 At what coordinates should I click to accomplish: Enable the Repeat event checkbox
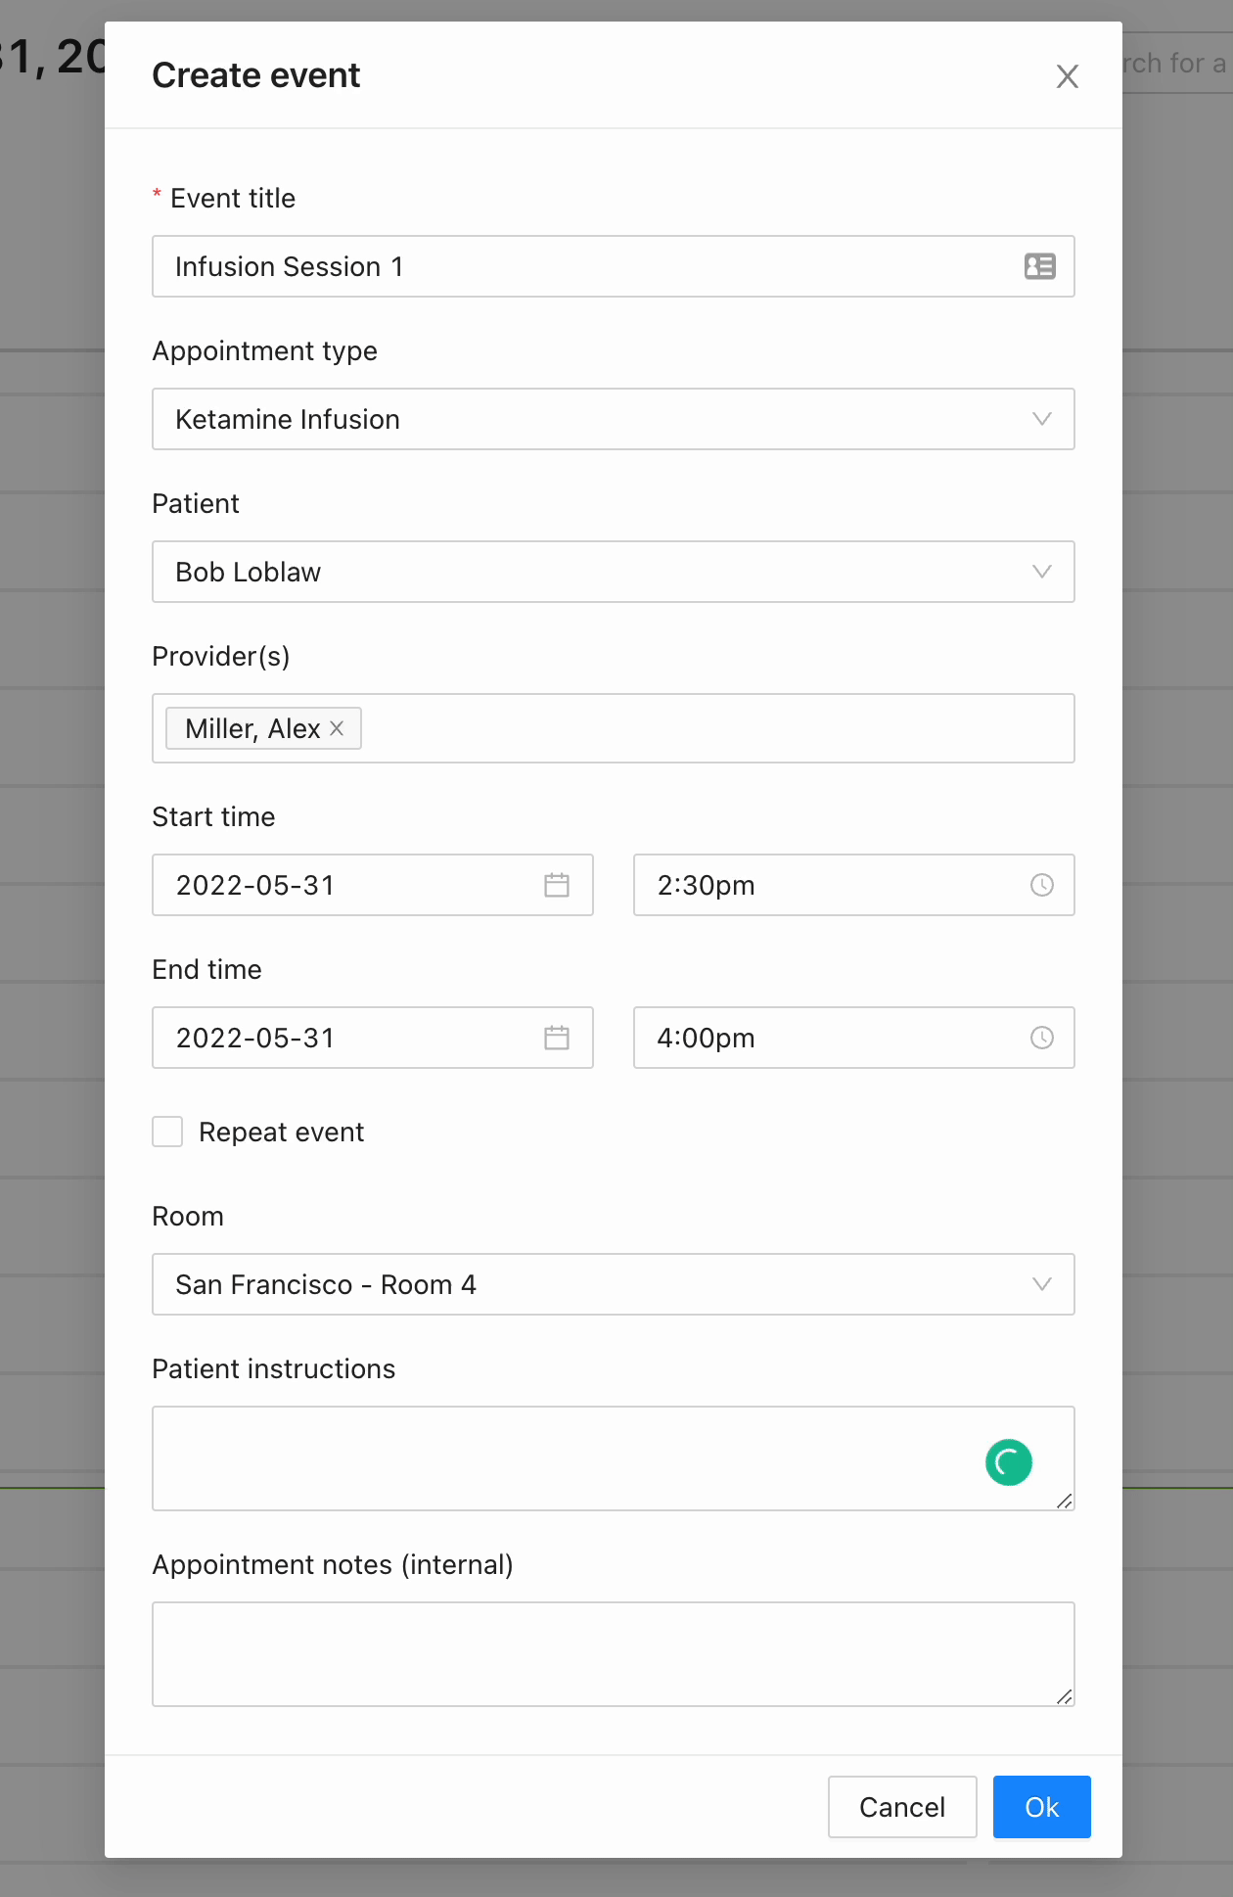167,1132
